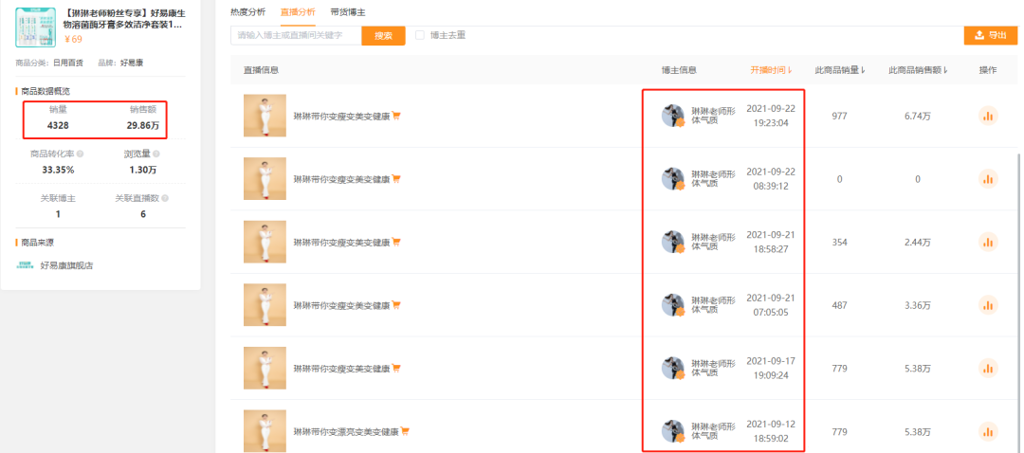Open the 好易康旗舰店 store link
The height and width of the screenshot is (453, 1024).
[66, 265]
